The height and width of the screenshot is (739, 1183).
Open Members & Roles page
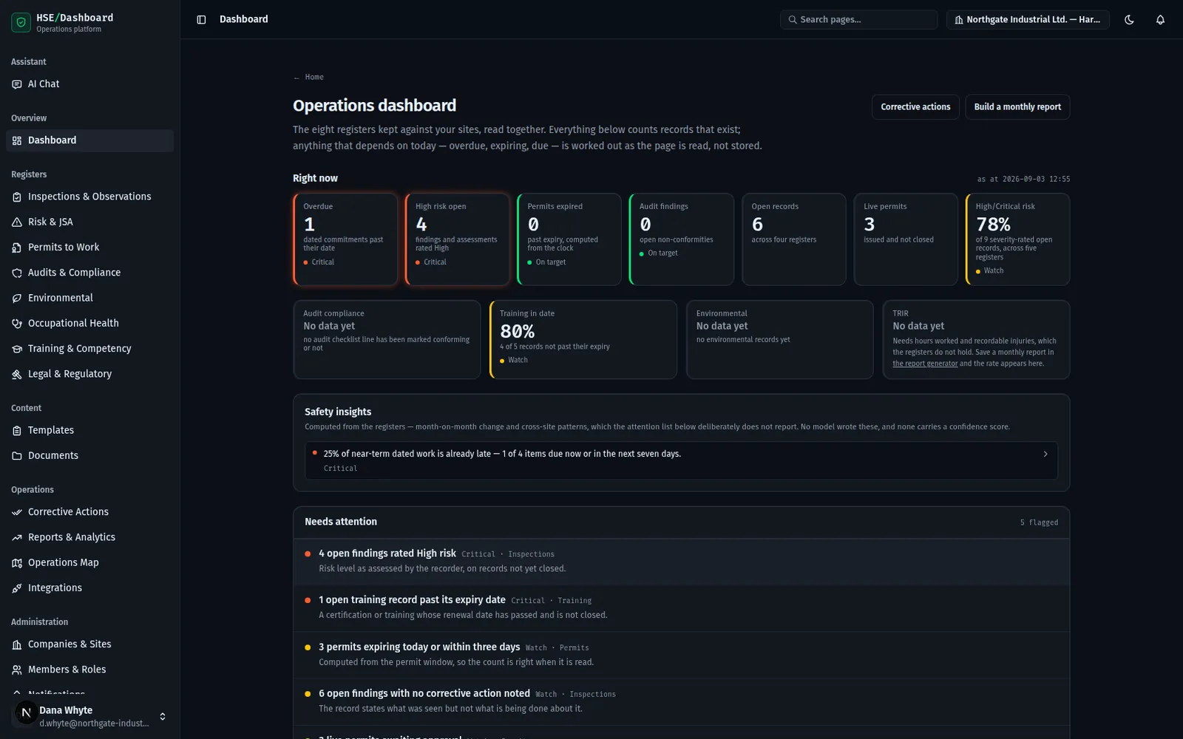click(x=89, y=670)
